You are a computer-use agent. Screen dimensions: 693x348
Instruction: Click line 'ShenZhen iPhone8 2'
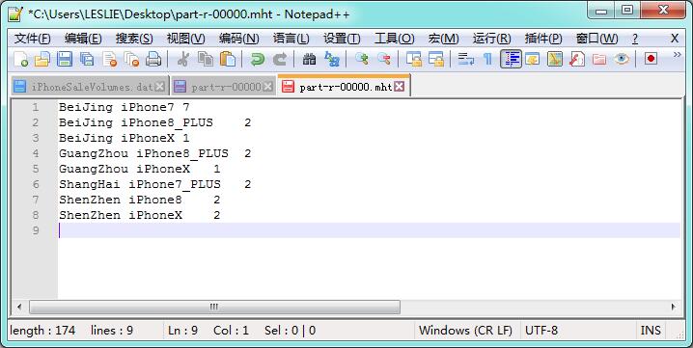140,201
